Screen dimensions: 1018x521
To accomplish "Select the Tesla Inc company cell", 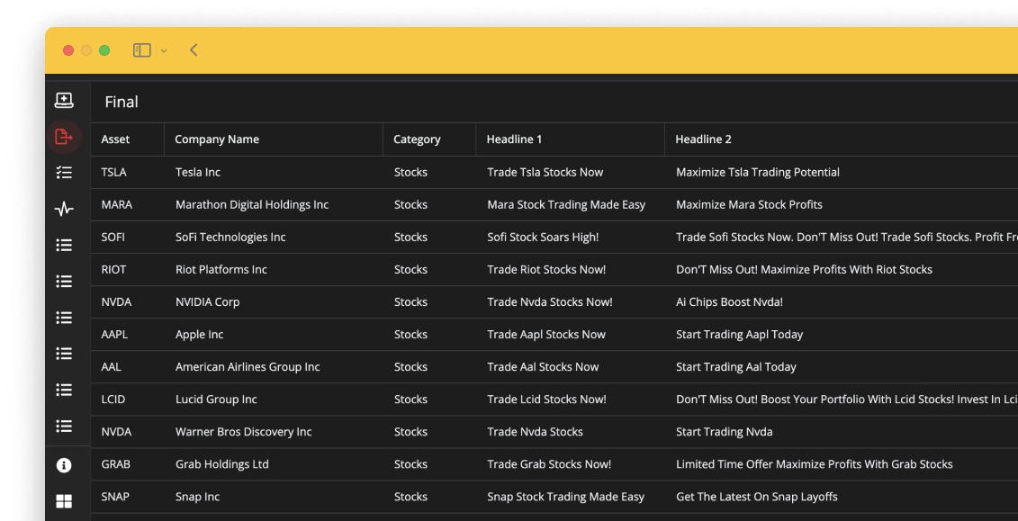I will pyautogui.click(x=198, y=173).
